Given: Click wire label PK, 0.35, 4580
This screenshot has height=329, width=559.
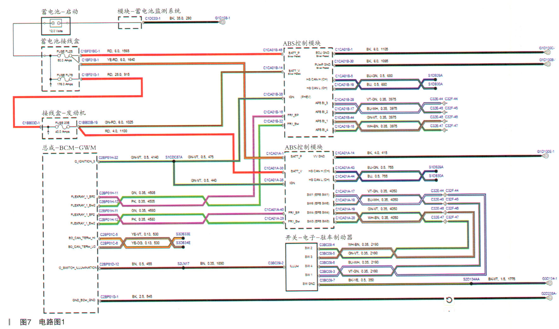Looking at the screenshot, I should click(x=143, y=219).
